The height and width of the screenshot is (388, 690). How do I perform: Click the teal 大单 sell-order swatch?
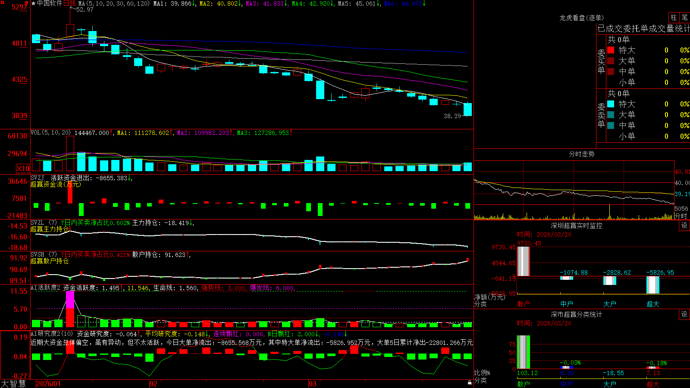click(x=611, y=115)
